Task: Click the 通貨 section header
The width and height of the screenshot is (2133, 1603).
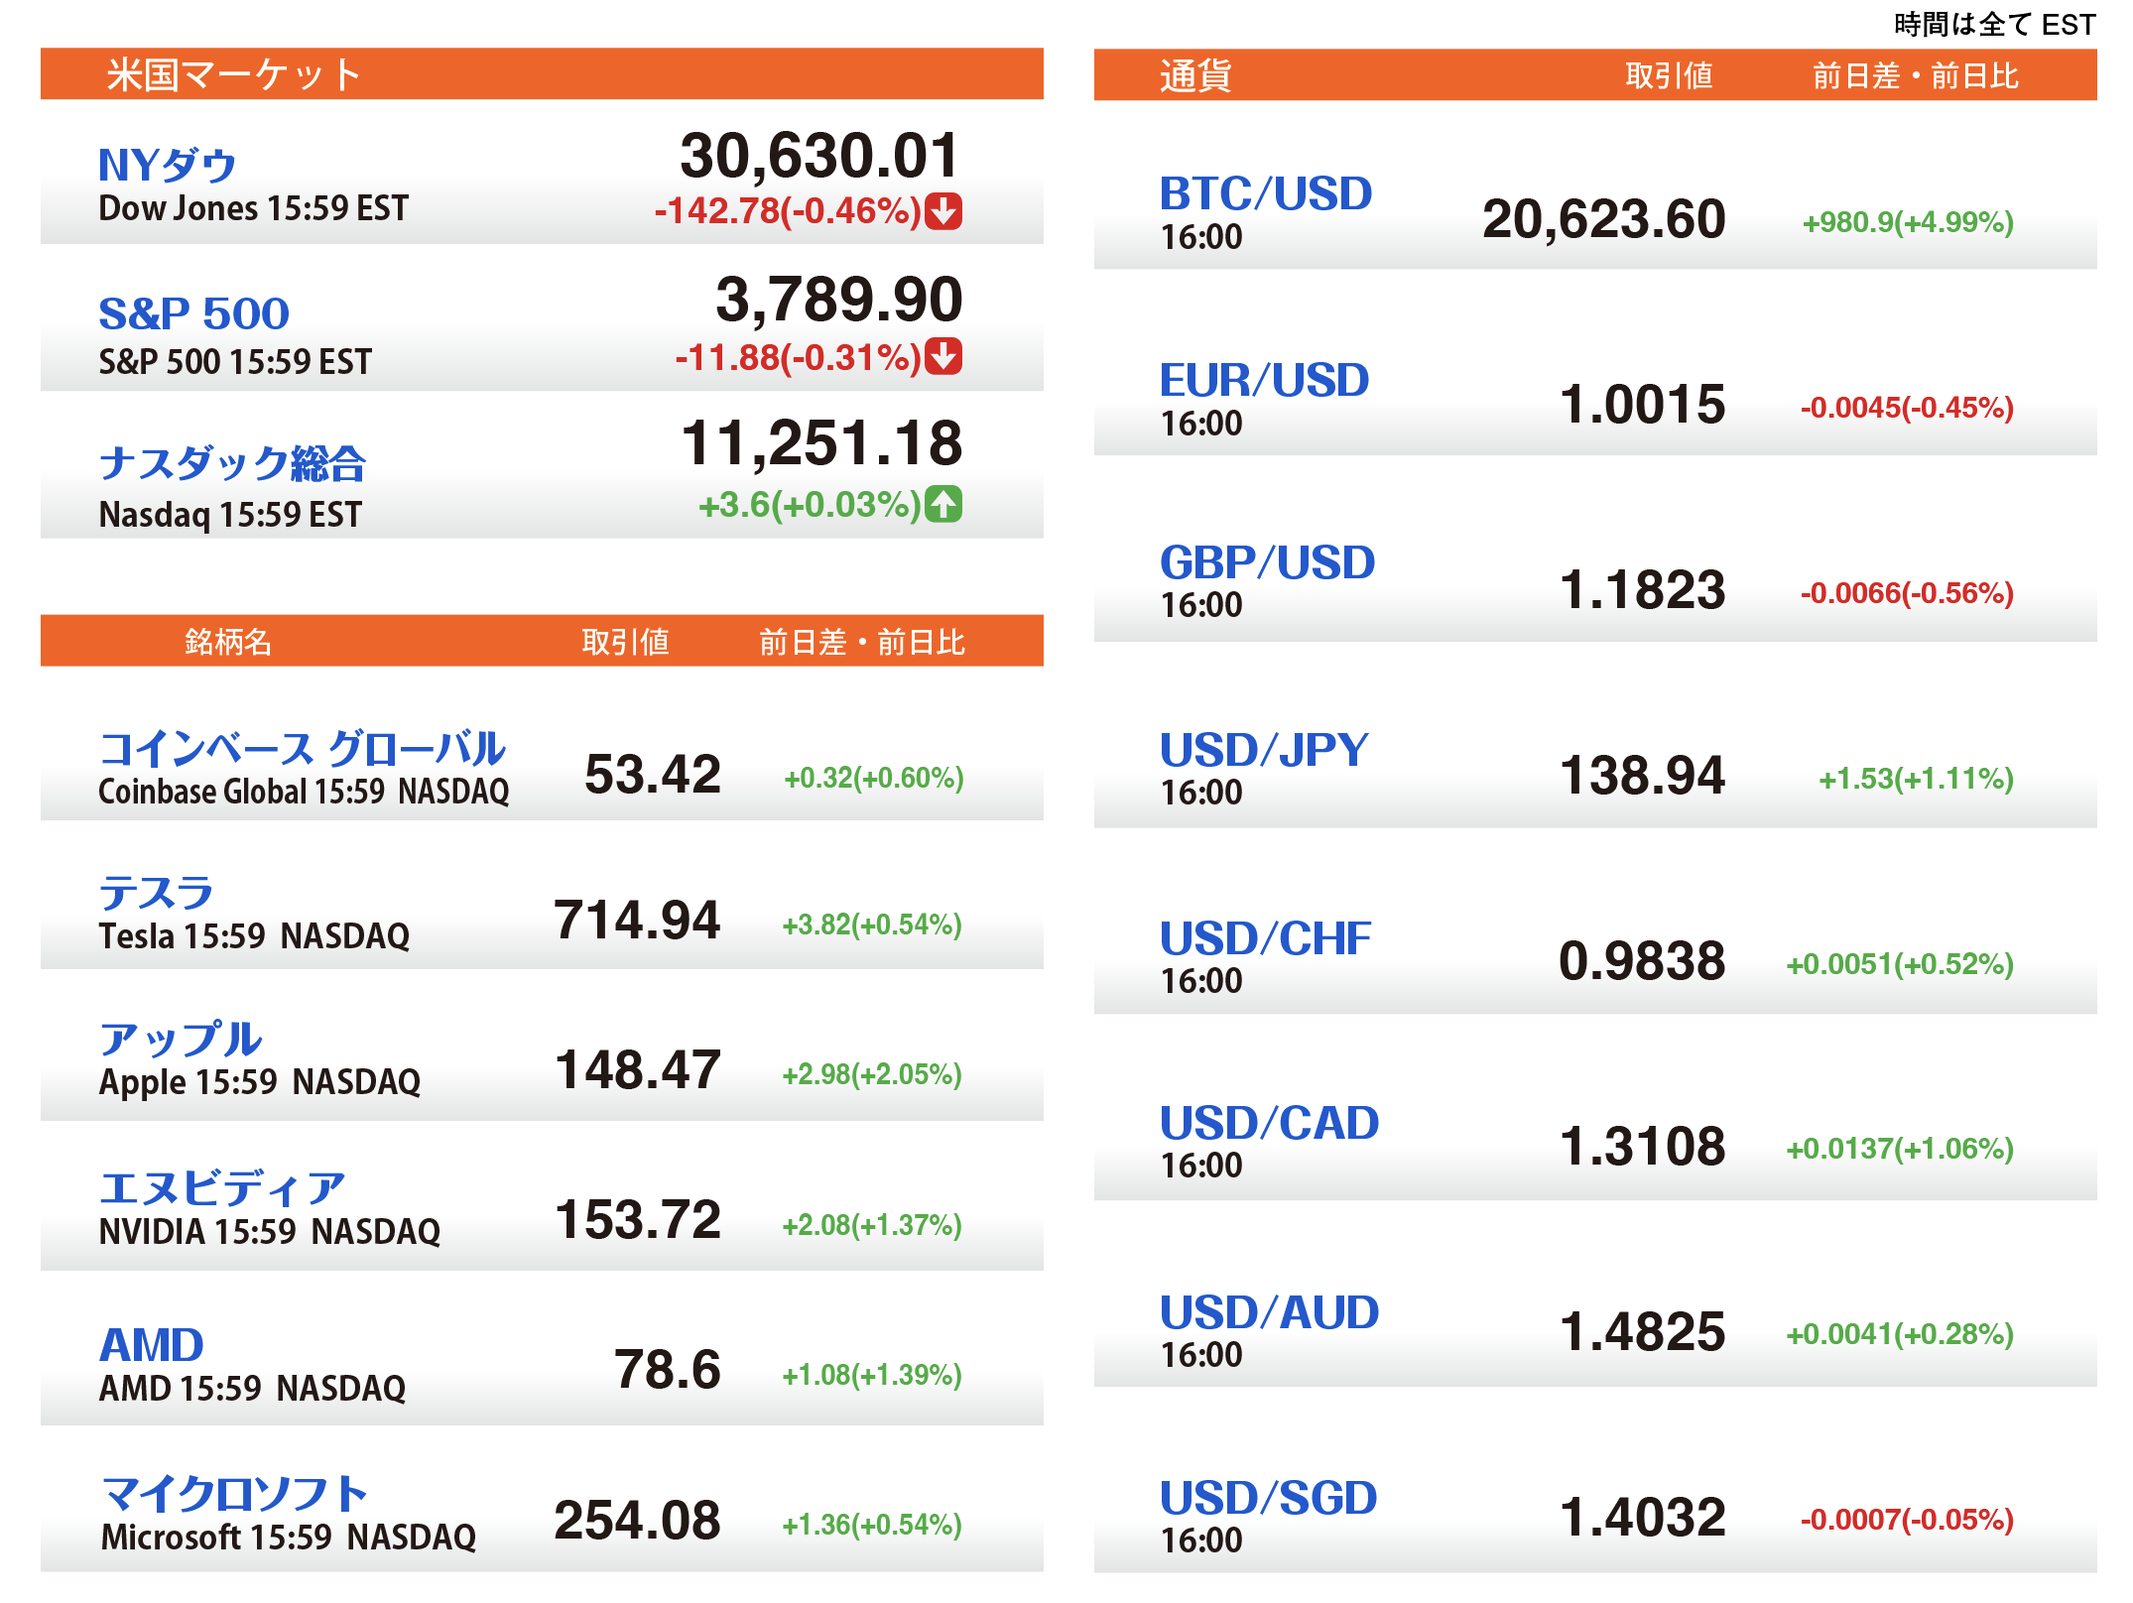Action: (1195, 75)
